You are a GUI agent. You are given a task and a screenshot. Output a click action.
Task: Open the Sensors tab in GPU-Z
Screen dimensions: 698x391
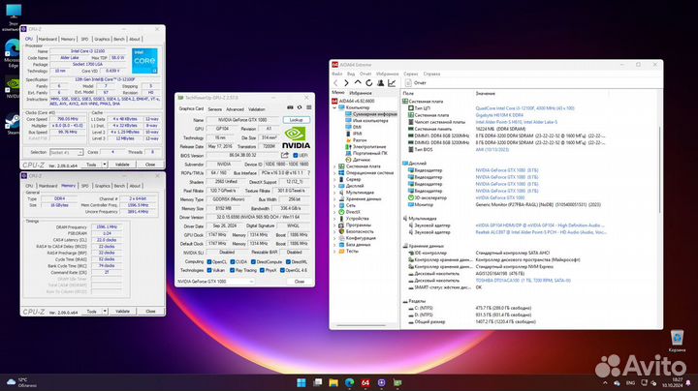coord(214,109)
